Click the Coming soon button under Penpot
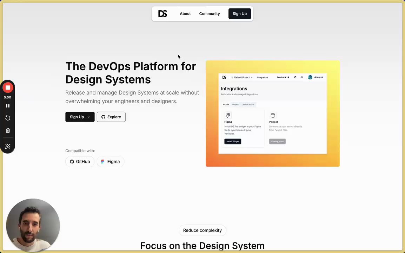Image resolution: width=405 pixels, height=253 pixels. (277, 142)
